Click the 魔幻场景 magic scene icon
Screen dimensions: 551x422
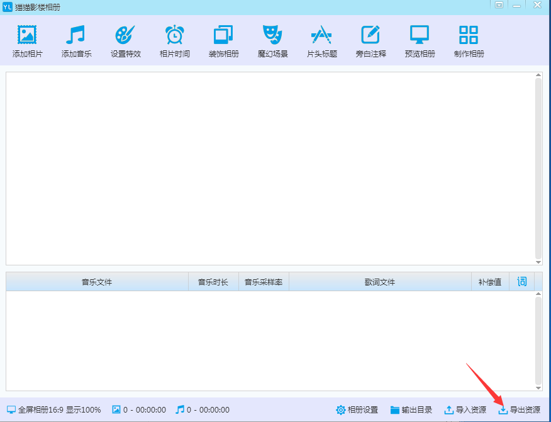click(x=272, y=40)
